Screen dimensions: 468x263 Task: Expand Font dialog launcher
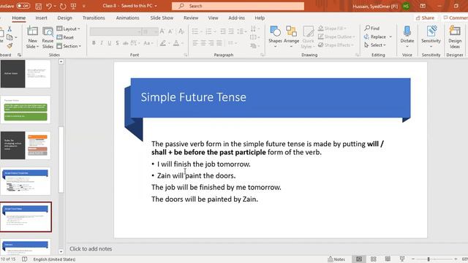tap(185, 55)
